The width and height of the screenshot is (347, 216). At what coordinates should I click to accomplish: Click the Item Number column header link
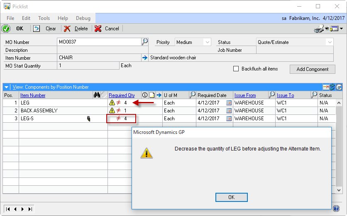click(x=33, y=95)
